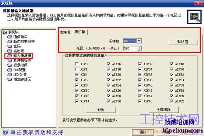The image size is (204, 136).
Task: Click the blue help question mark icon
Action: 5,132
